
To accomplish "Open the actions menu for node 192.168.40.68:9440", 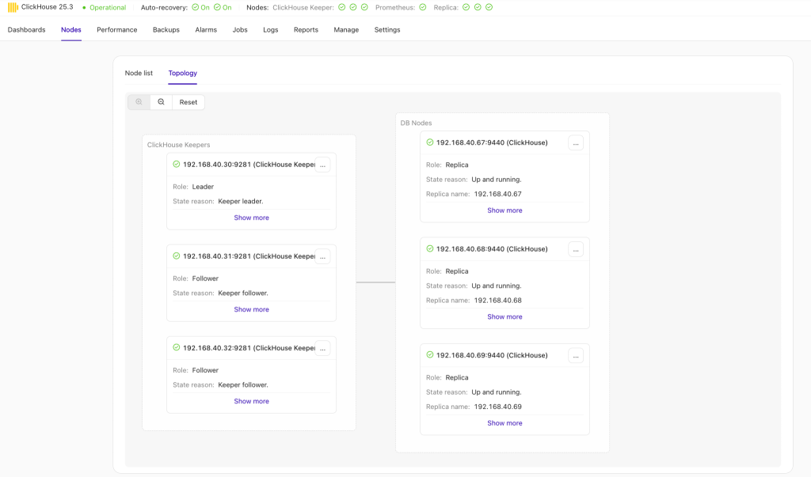I will click(576, 250).
